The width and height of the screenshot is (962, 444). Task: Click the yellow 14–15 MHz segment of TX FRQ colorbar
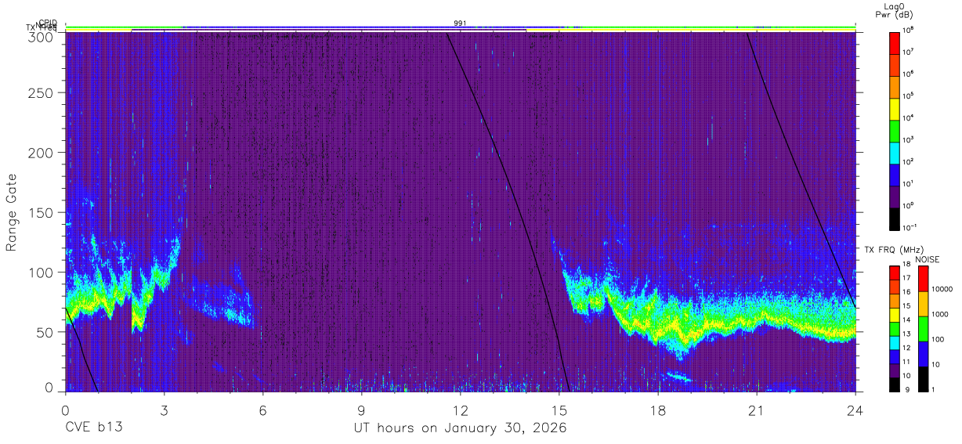pyautogui.click(x=894, y=313)
